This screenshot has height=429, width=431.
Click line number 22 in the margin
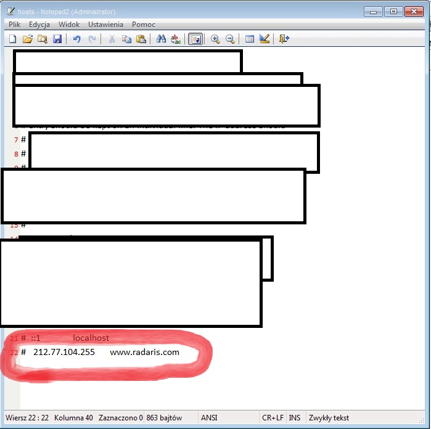(14, 353)
